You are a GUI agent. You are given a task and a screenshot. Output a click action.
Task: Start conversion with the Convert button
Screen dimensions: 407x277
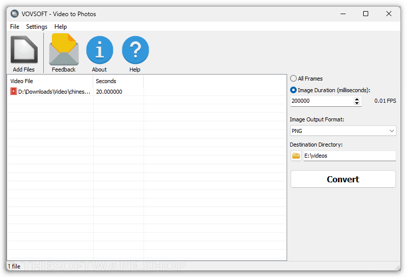(x=343, y=179)
